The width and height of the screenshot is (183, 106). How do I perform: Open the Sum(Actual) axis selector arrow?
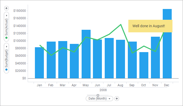pyautogui.click(x=7, y=16)
